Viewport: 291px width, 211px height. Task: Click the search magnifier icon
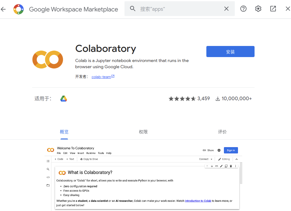coord(133,9)
